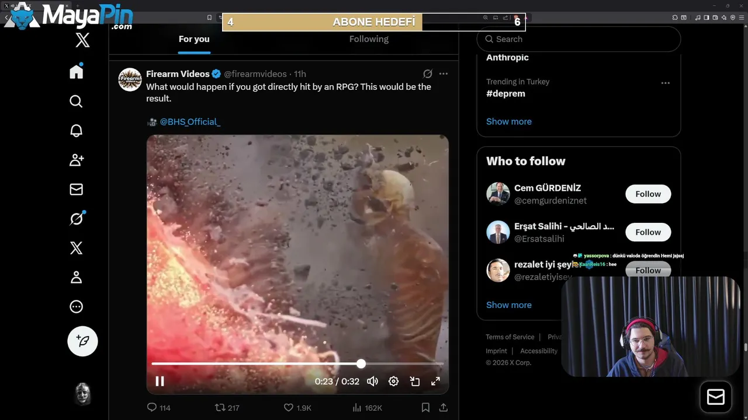Viewport: 748px width, 420px height.
Task: Click the @firearmvideos handle
Action: [255, 74]
